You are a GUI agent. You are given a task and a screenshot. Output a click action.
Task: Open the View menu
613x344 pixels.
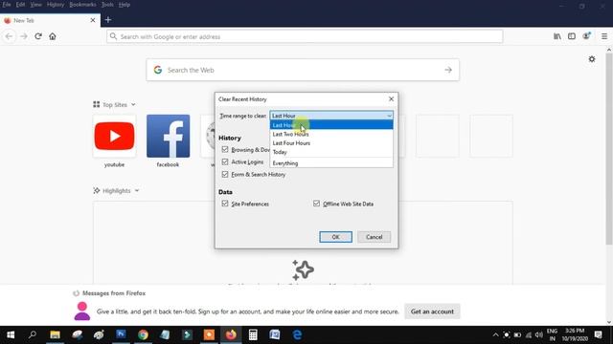coord(35,5)
